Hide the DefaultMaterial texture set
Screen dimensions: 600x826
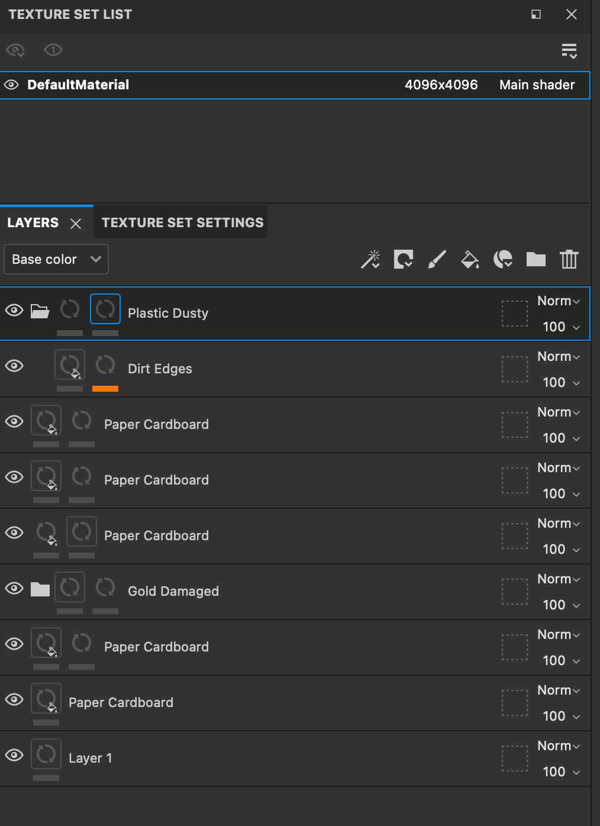11,85
